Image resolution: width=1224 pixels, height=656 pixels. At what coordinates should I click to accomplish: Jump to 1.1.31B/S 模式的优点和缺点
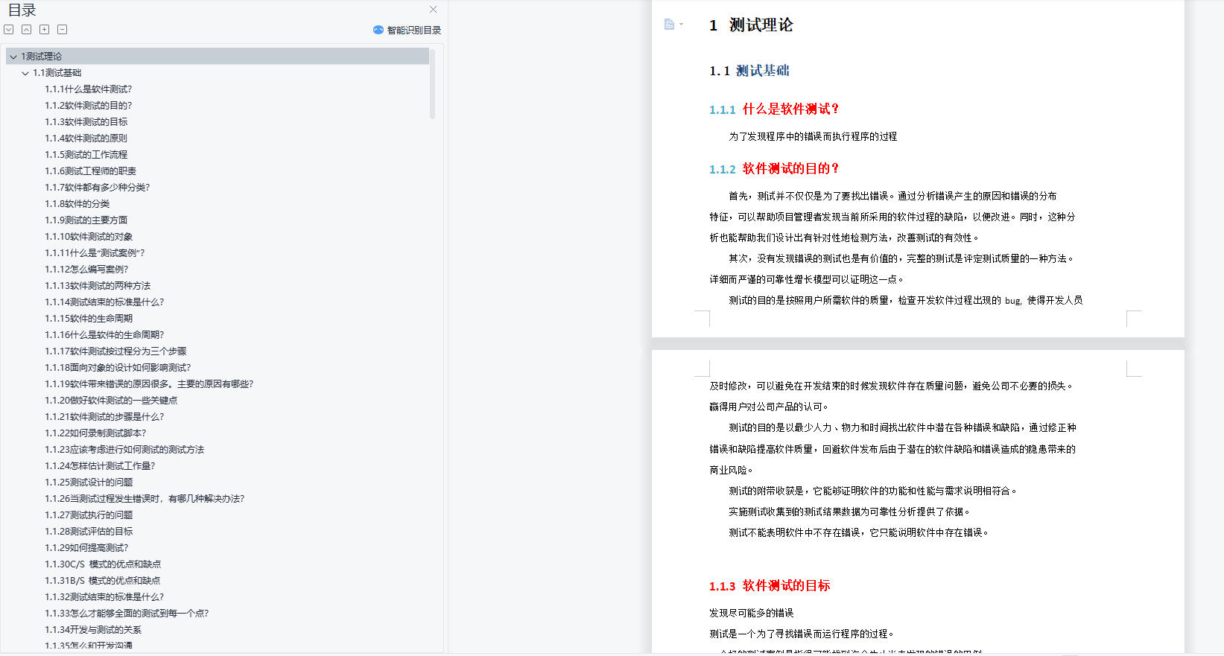coord(102,581)
